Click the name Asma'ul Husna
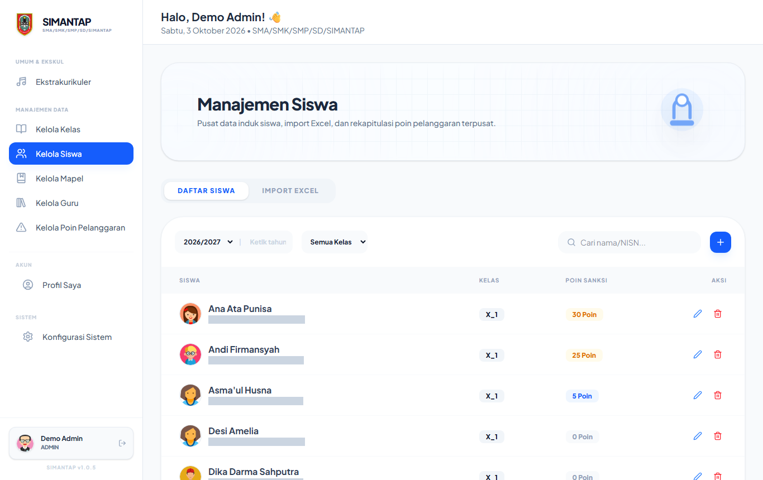763x480 pixels. click(x=240, y=391)
